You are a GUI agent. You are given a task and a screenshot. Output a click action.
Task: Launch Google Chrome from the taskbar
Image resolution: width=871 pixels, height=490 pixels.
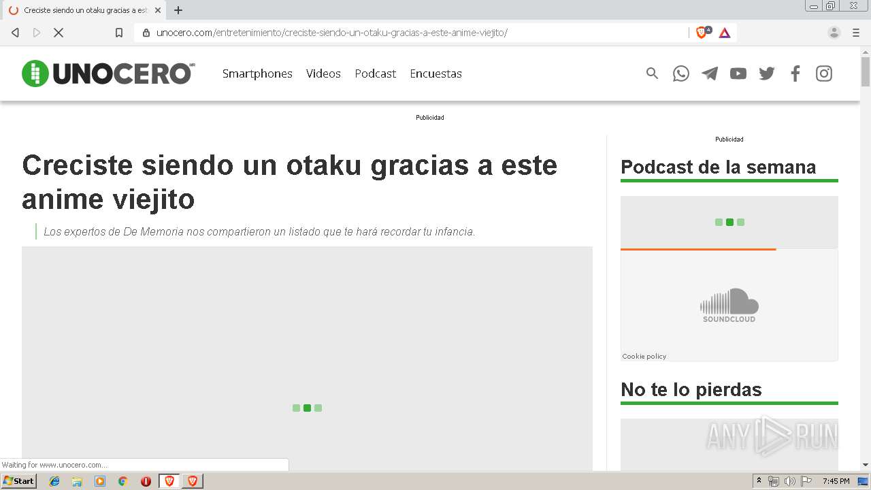click(122, 481)
